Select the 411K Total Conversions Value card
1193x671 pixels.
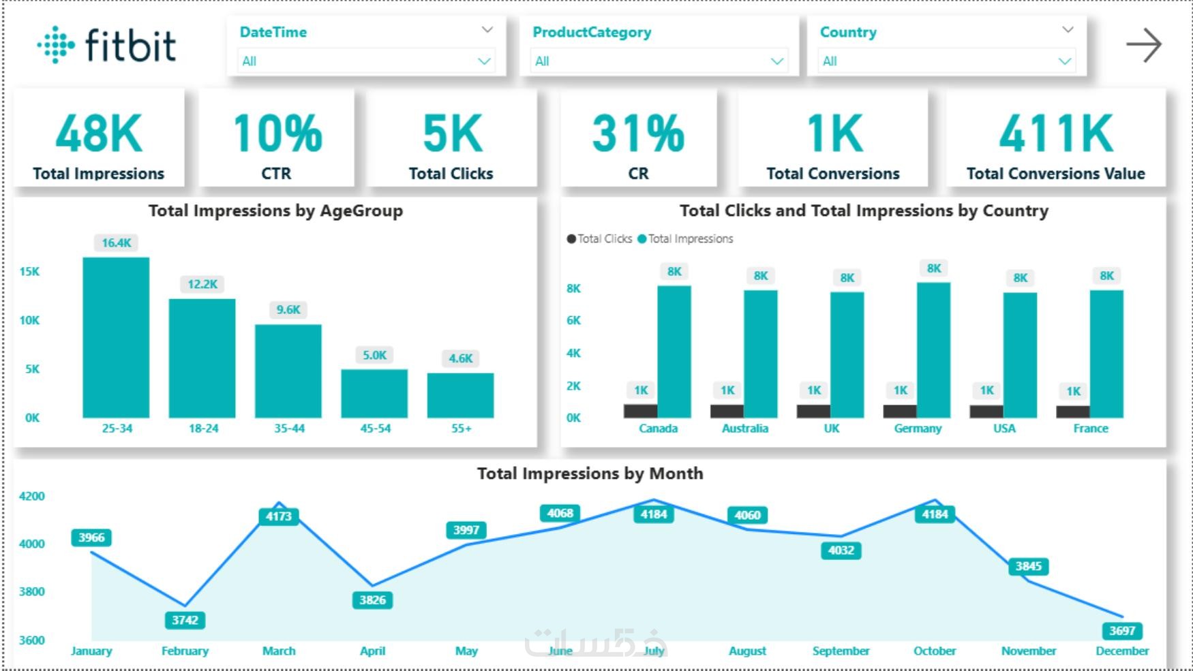(x=1055, y=138)
